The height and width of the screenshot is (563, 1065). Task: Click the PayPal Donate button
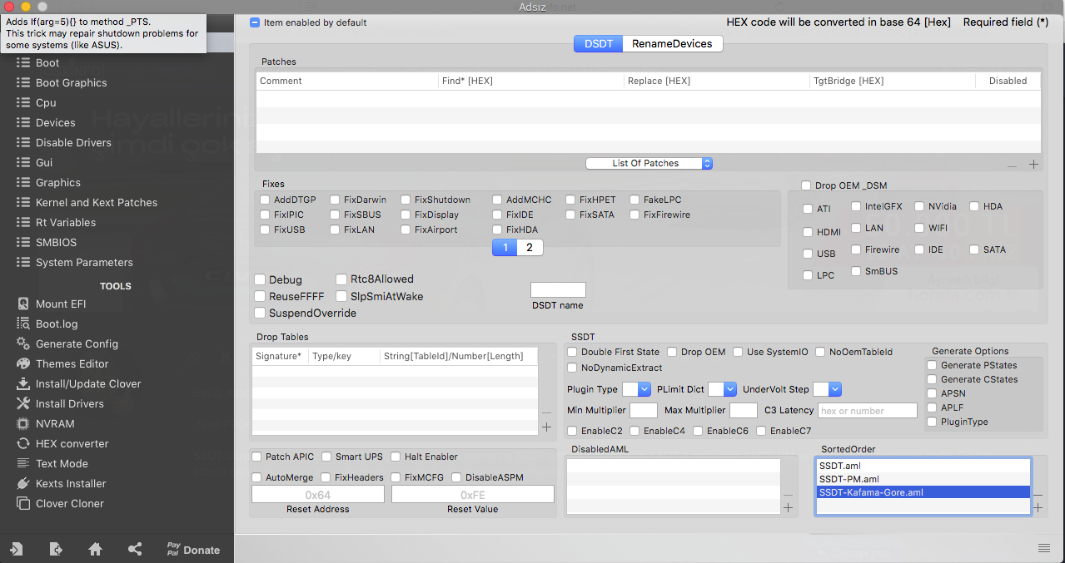(193, 550)
